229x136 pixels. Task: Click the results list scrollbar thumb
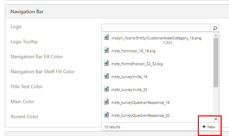pyautogui.click(x=216, y=62)
